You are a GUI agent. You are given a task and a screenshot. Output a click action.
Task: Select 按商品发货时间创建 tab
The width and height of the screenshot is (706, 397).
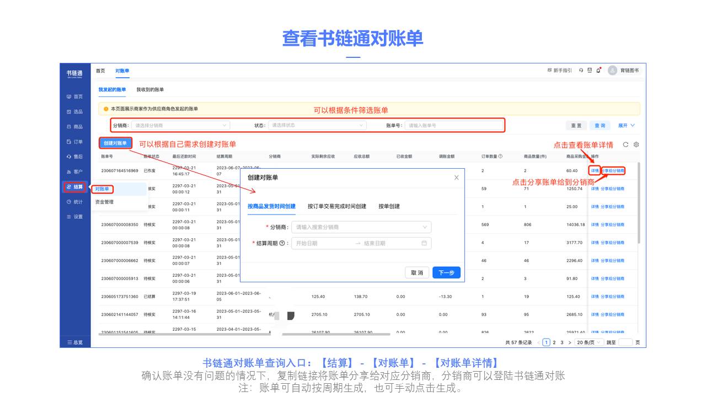(272, 206)
